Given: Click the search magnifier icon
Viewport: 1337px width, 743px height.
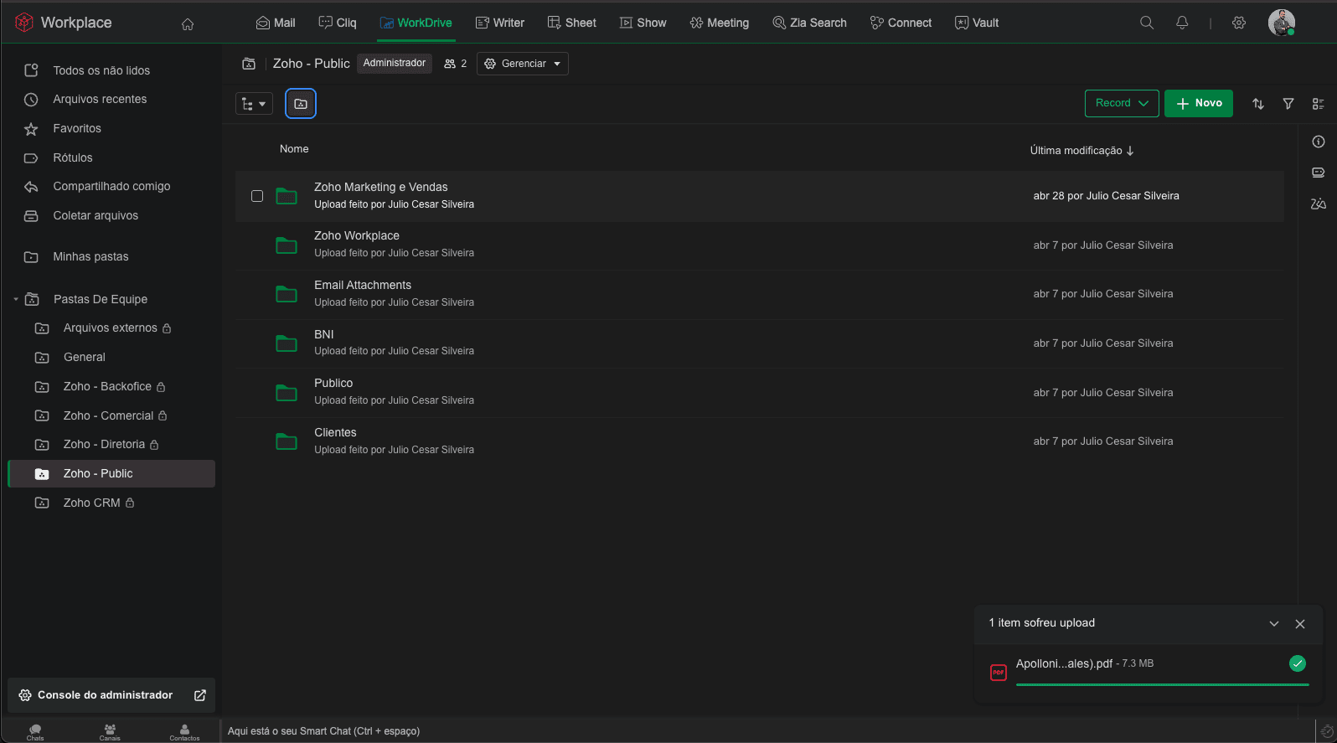Looking at the screenshot, I should (x=1147, y=23).
